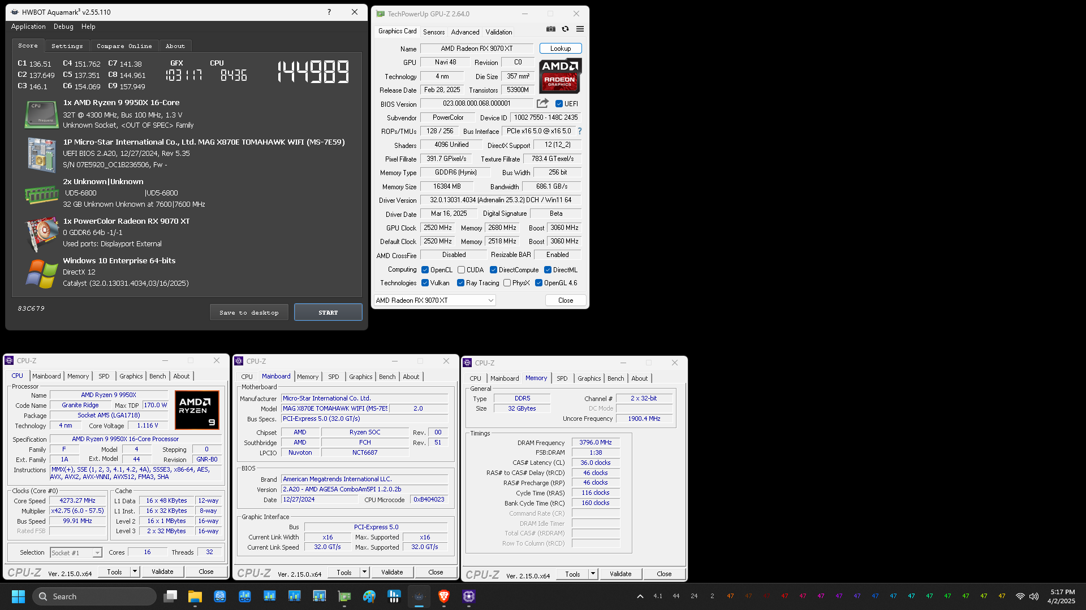
Task: Open Bench tab in CPU-Z Mainboard window
Action: click(387, 377)
